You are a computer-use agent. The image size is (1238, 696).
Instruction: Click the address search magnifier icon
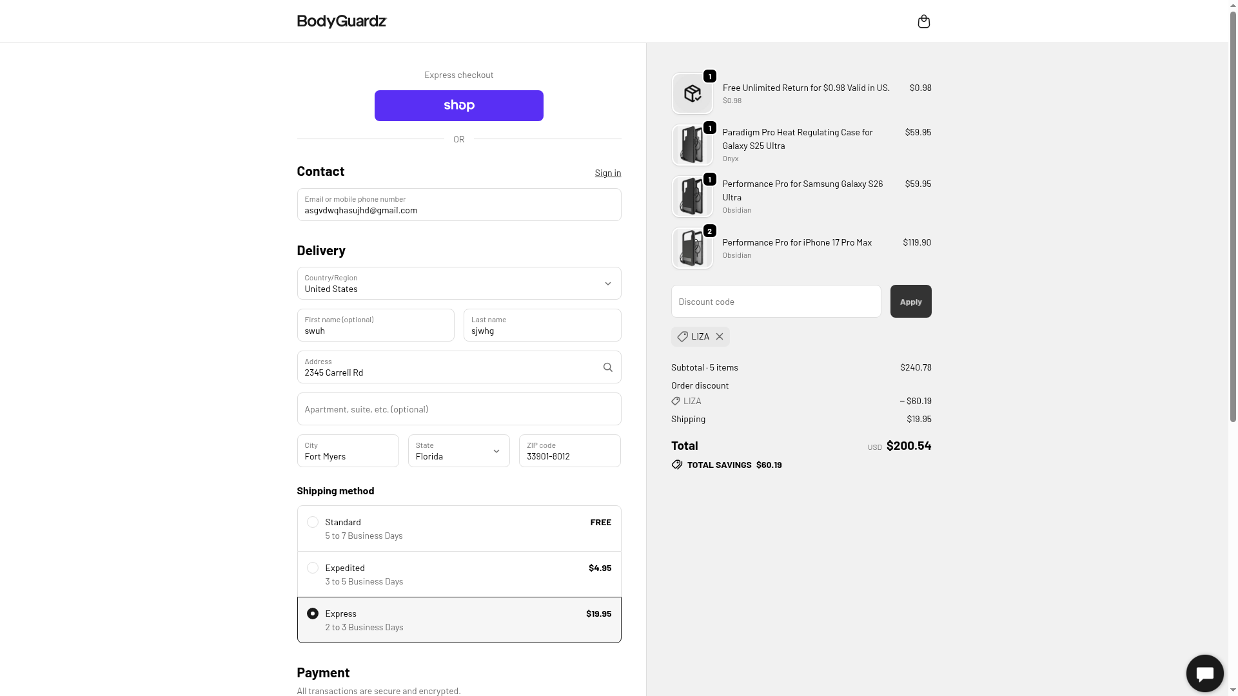[x=607, y=367]
